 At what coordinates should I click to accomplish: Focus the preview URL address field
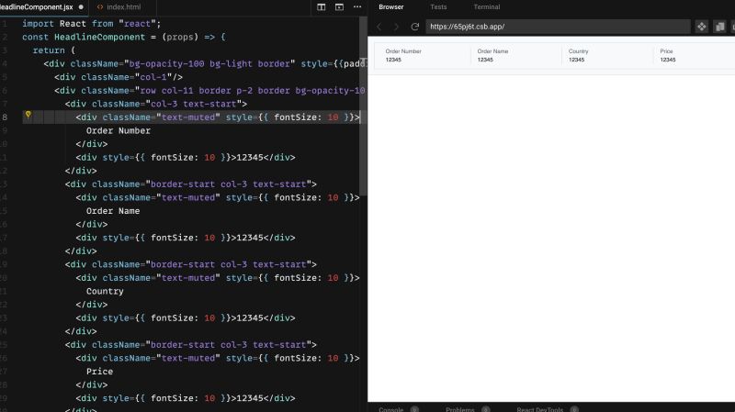(x=558, y=27)
